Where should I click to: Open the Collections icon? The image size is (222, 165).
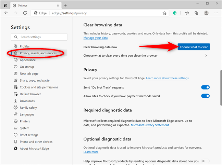(x=196, y=13)
